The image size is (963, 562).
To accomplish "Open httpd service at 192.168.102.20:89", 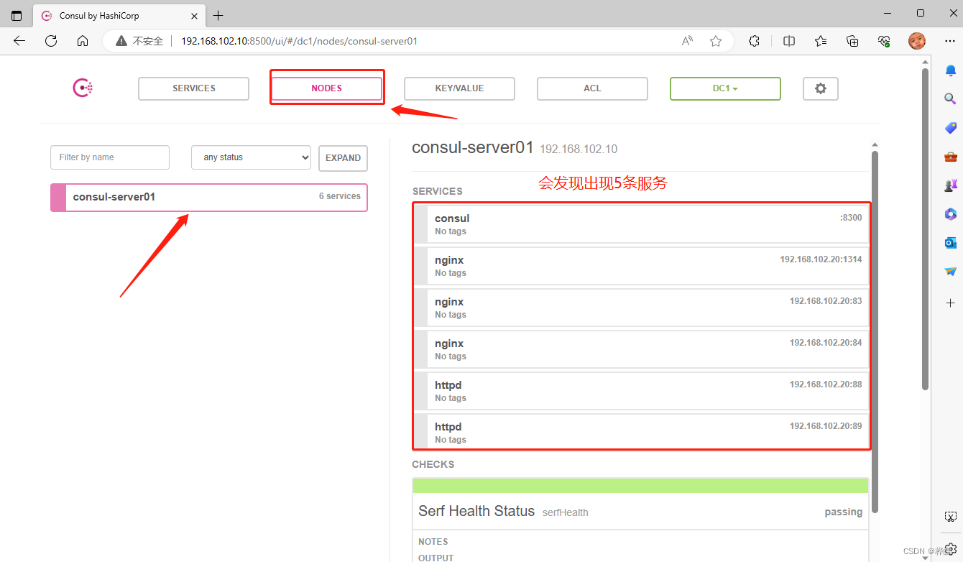I will coord(641,433).
